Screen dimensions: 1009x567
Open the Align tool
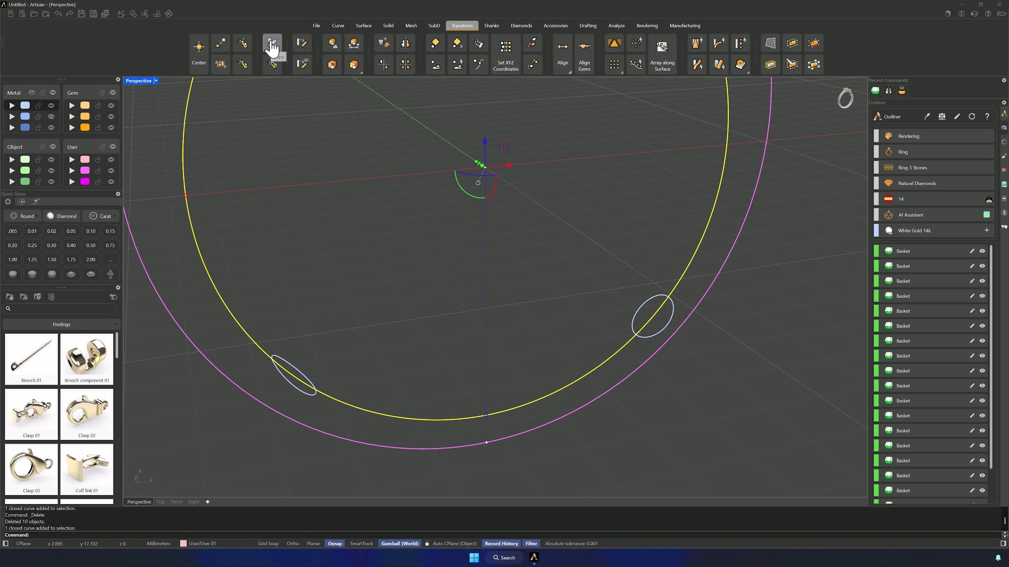563,54
